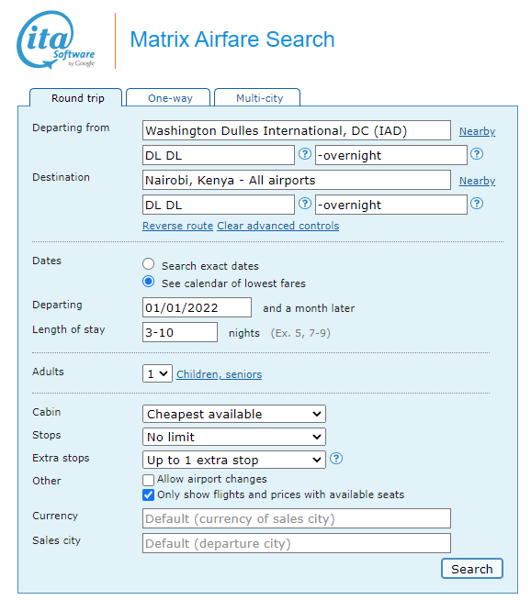The width and height of the screenshot is (531, 611).
Task: Click the Departing date input field
Action: pos(197,308)
